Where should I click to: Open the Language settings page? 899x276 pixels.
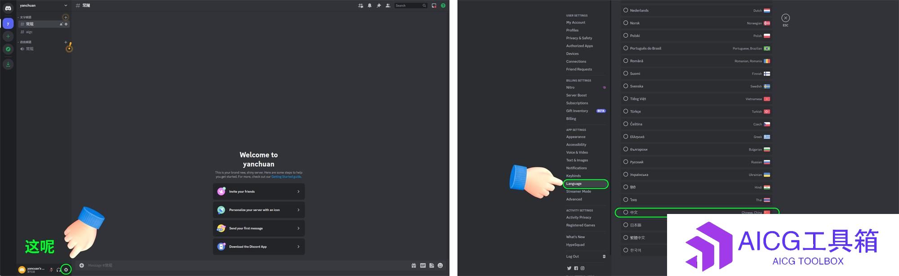click(585, 184)
